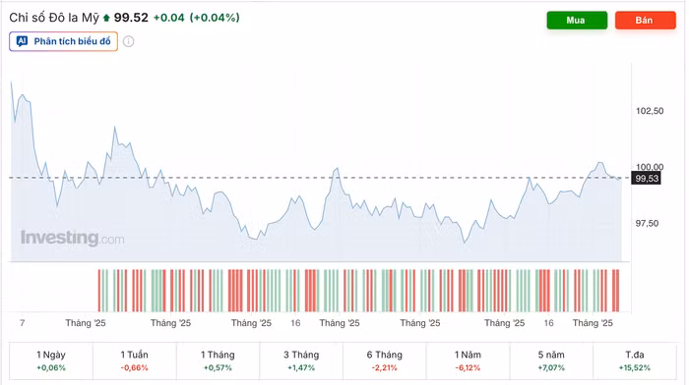Select the 1 Ngày timeframe tab
The height and width of the screenshot is (385, 689).
[x=51, y=360]
